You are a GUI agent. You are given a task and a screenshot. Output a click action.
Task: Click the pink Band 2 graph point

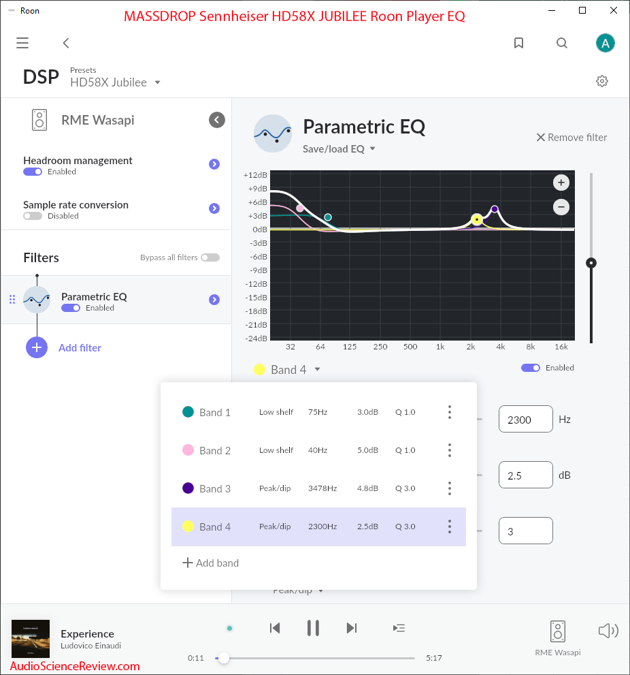tap(300, 208)
